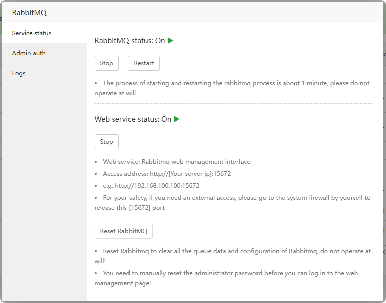
Task: Click the note about one minute restart
Action: (236, 83)
